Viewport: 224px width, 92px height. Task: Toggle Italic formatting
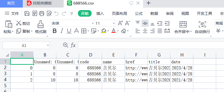point(62,31)
